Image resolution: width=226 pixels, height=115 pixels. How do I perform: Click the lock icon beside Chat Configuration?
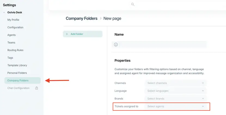[36, 88]
